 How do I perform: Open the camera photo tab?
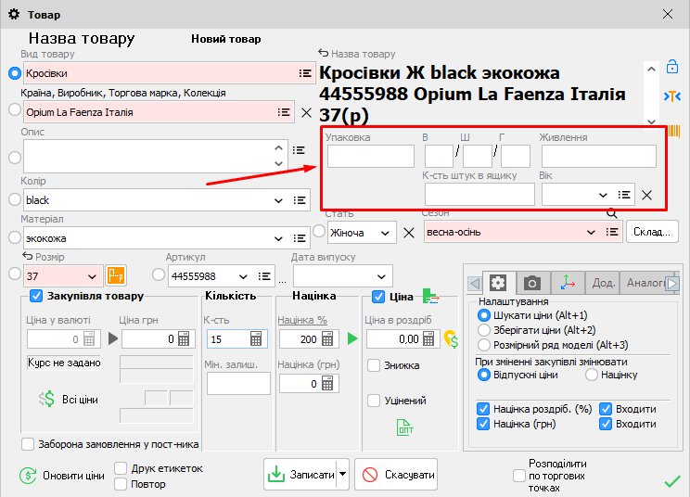531,283
